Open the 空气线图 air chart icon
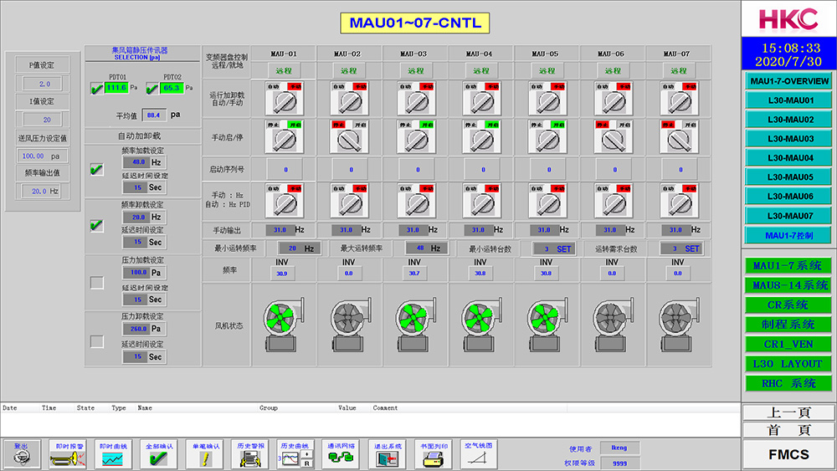Viewport: 837px width, 471px height. point(480,454)
